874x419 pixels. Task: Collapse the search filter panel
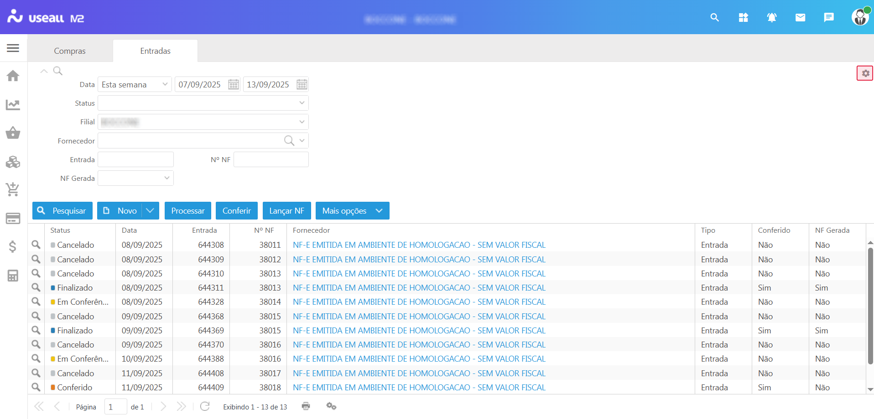[44, 71]
